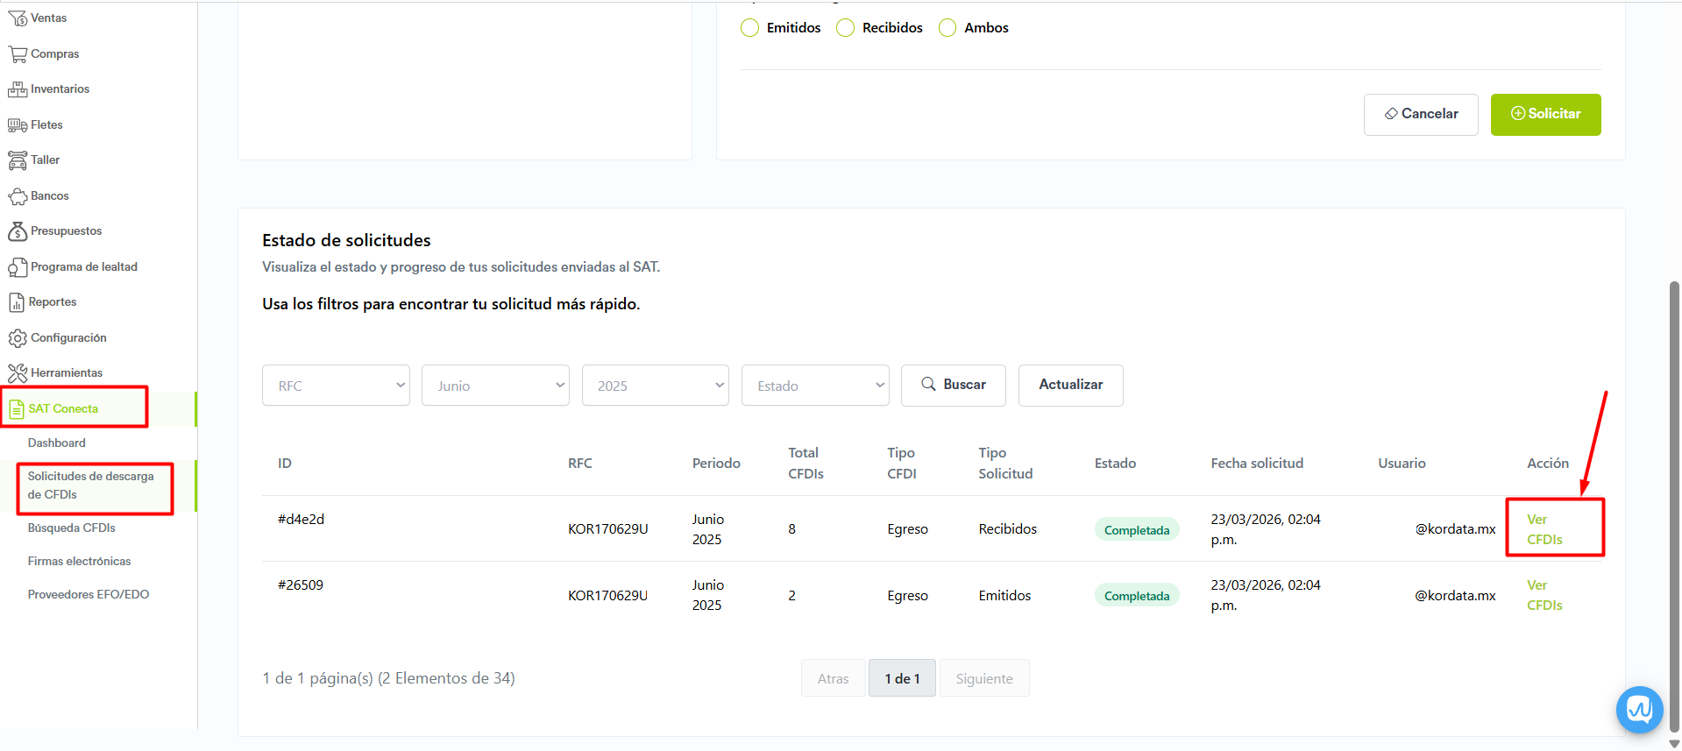Select the Emitidos radio option

point(749,28)
